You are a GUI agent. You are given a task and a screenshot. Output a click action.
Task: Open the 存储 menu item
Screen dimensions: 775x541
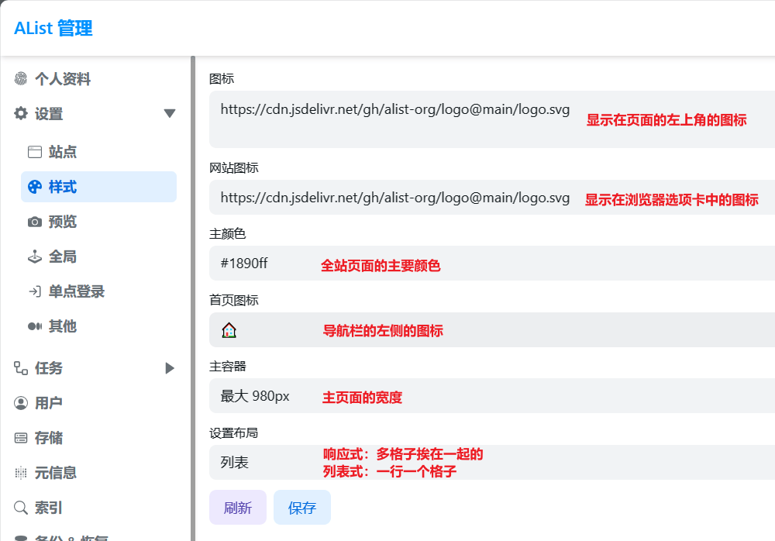[49, 438]
